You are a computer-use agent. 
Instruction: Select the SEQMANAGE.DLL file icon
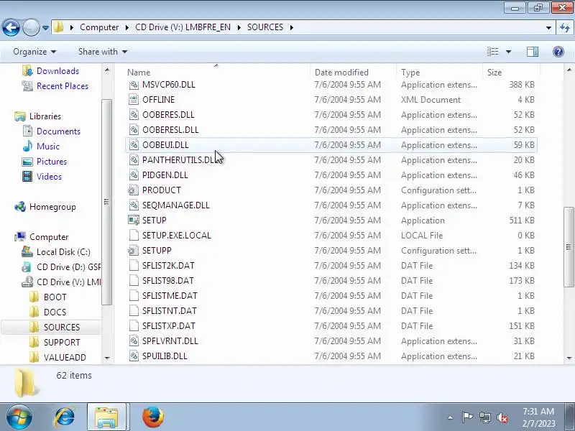(134, 205)
